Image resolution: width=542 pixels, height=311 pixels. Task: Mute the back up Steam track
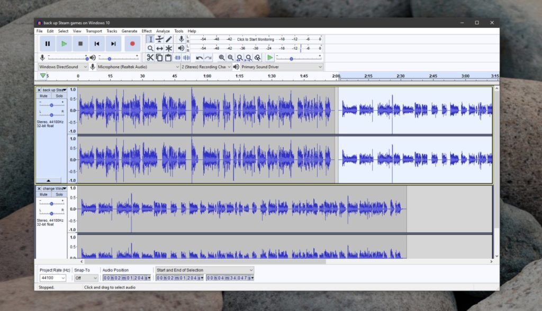(x=44, y=96)
